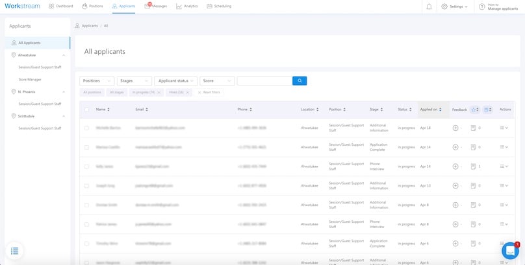Screen dimensions: 525x265
Task: Remove the Hired (16) filter chip
Action: click(188, 93)
